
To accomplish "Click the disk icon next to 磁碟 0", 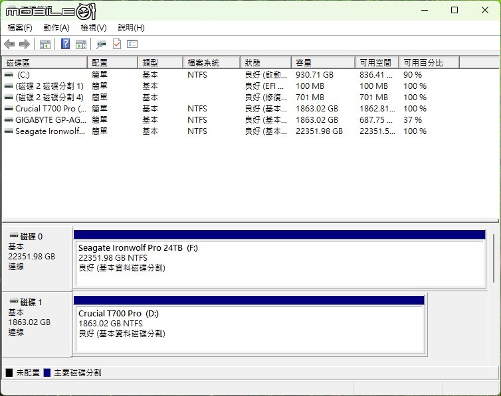I will (x=14, y=236).
